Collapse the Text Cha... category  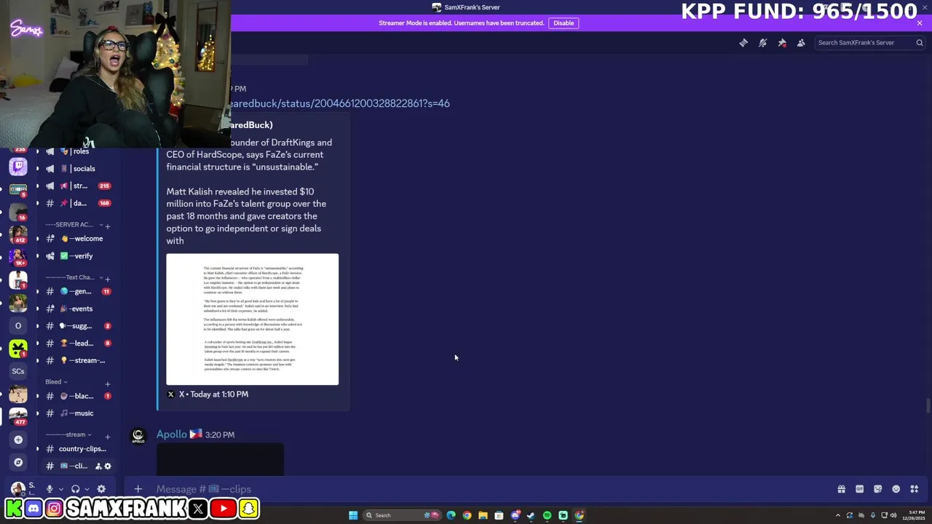(x=73, y=278)
